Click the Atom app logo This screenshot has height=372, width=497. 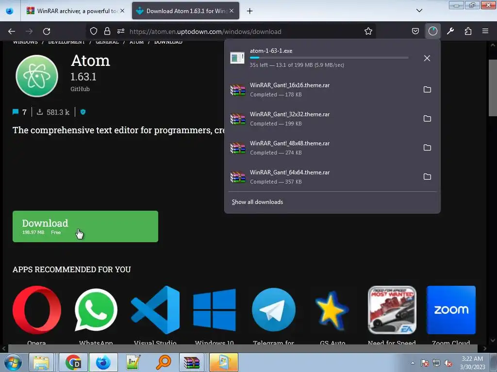pyautogui.click(x=37, y=76)
